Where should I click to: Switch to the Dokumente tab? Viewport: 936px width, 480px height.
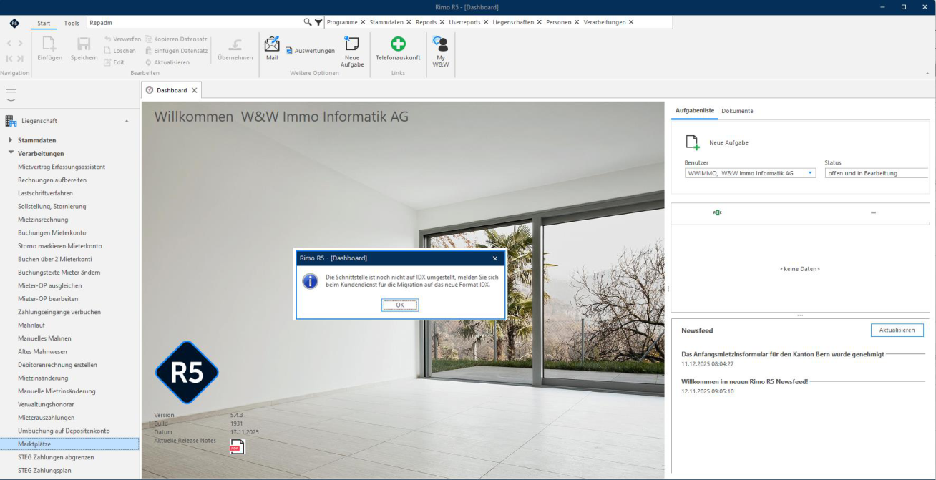coord(737,111)
